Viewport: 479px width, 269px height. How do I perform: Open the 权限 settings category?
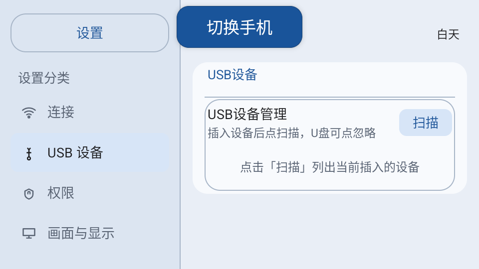(x=90, y=193)
